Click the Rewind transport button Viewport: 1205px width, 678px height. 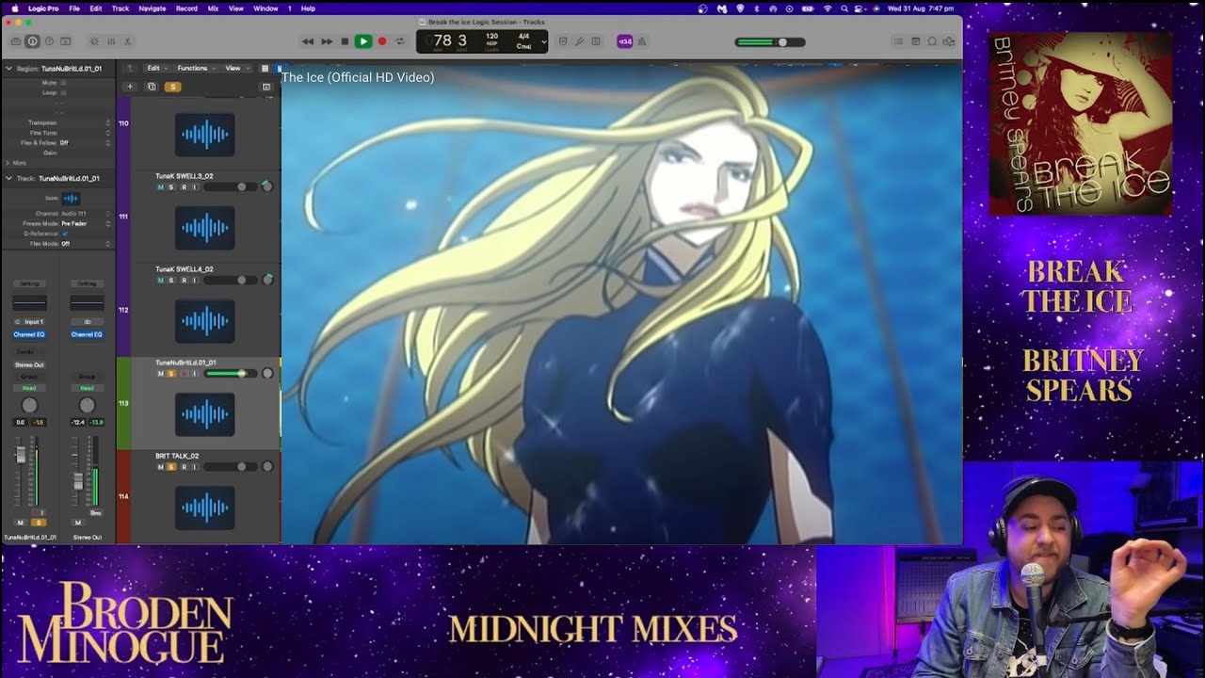(307, 41)
